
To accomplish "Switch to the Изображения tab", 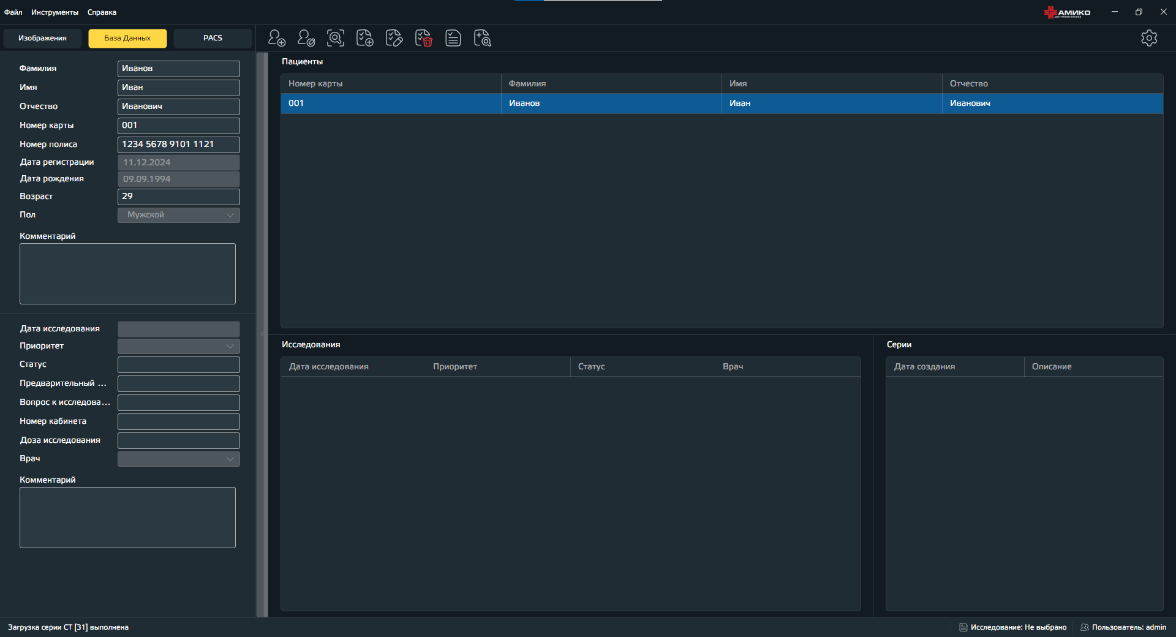I will click(x=42, y=38).
